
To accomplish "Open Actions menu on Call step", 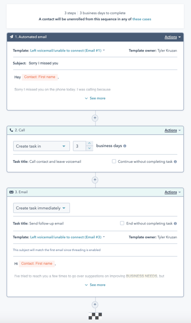I will (173, 130).
